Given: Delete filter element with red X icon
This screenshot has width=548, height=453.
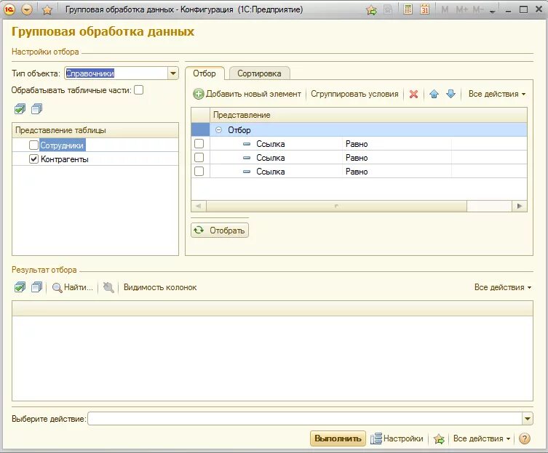Looking at the screenshot, I should pyautogui.click(x=413, y=94).
